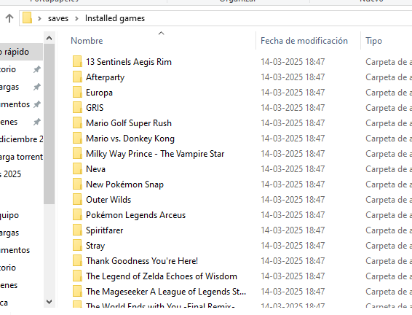
Task: Select the 'rápido' quick access item
Action: coord(21,52)
